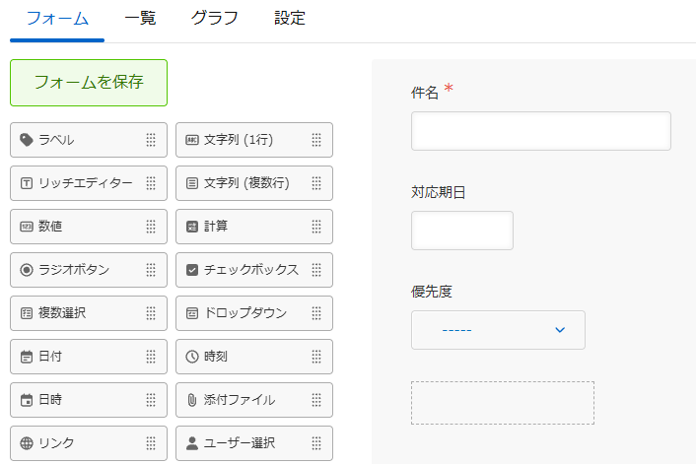
Task: Click the date calendar icon
Action: pos(27,357)
